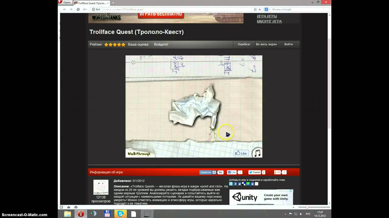Click the Unity advertisement banner
The height and width of the screenshot is (218, 389).
coord(261,197)
